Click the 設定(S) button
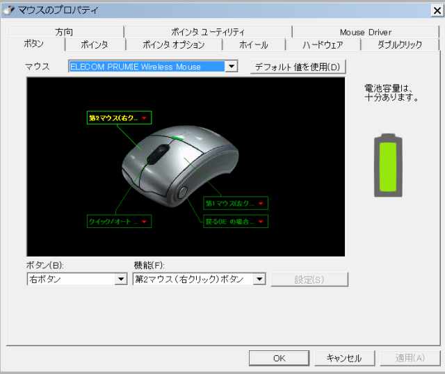 click(309, 279)
